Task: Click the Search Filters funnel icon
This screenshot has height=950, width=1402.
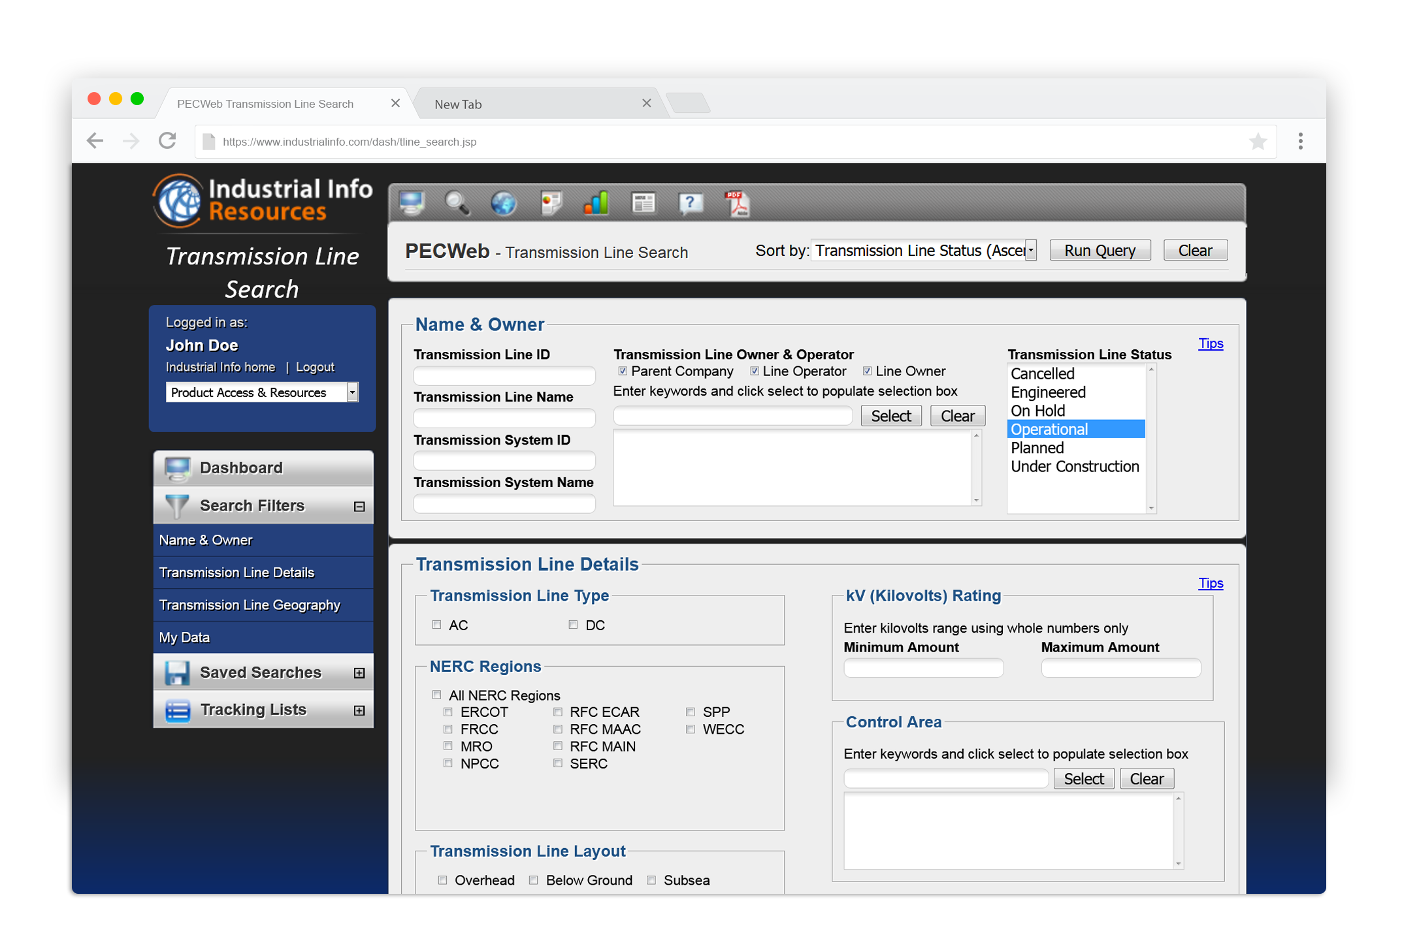Action: 177,506
